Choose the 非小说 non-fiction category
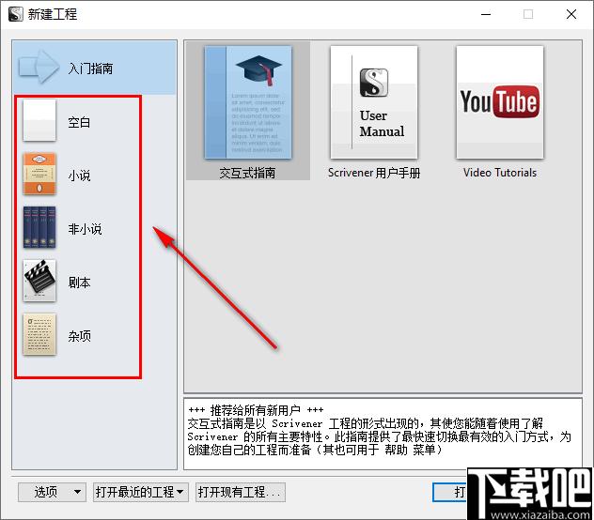This screenshot has width=594, height=520. 94,228
